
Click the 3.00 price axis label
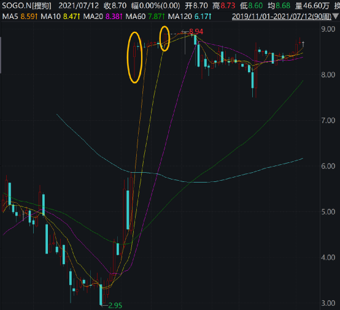328,303
